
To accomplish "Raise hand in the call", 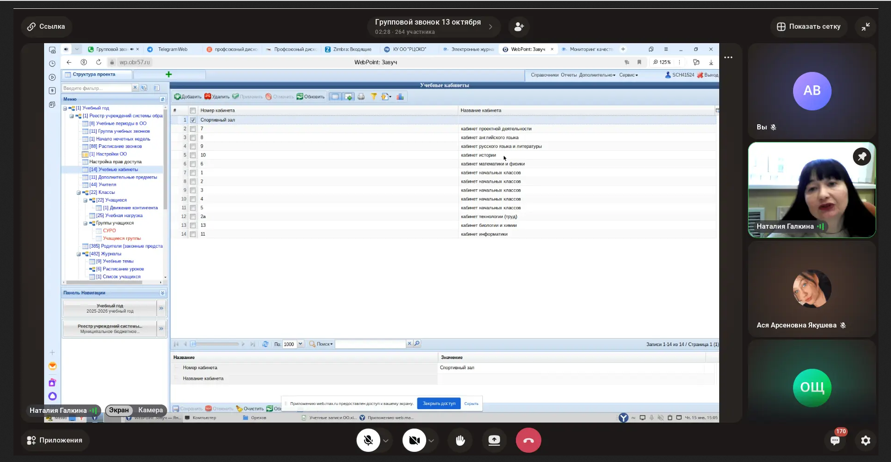I will [460, 440].
